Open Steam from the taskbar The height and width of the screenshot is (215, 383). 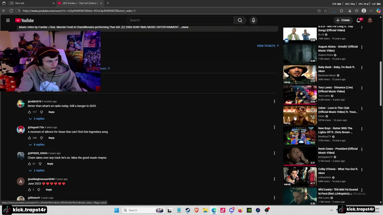click(188, 210)
